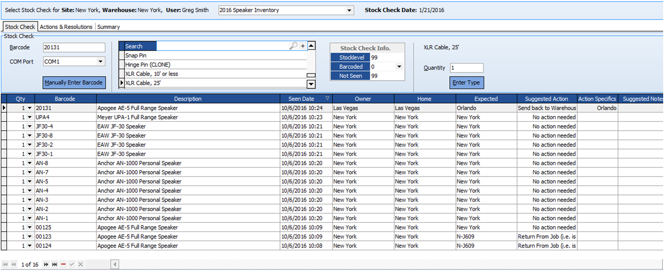Go to next record in navigator
Image resolution: width=664 pixels, height=271 pixels.
pos(46,264)
